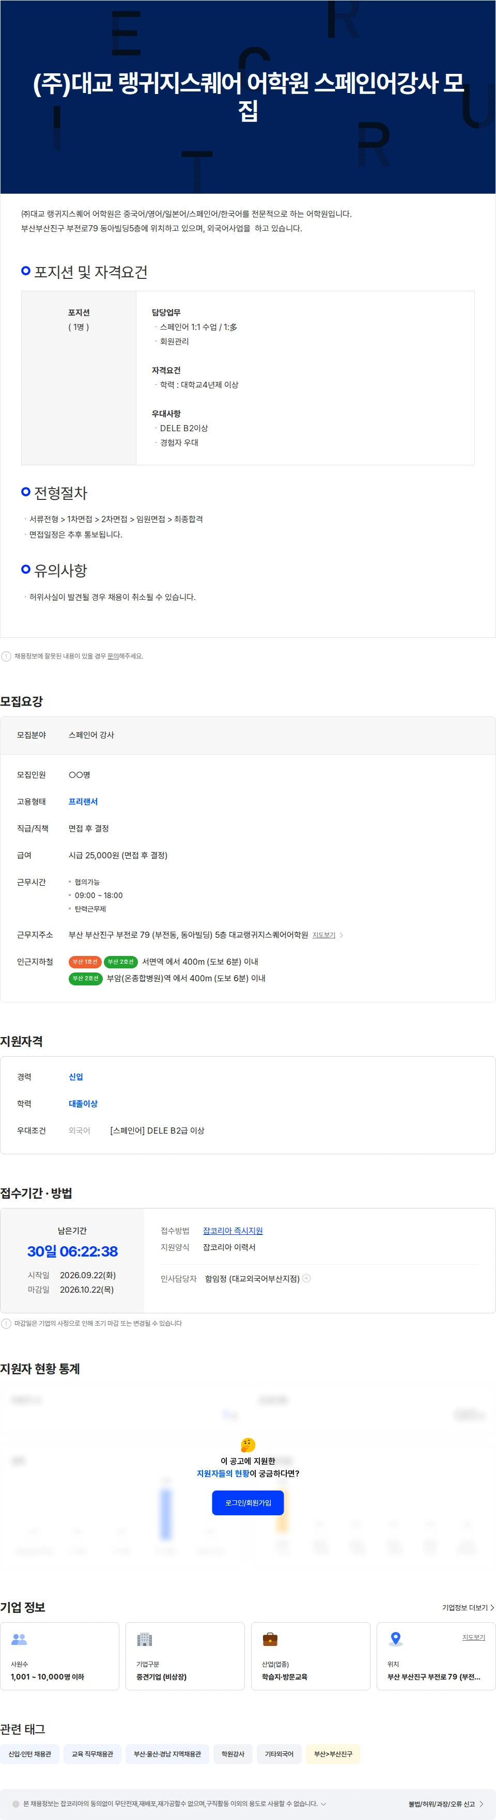Click the 신입 experience link
This screenshot has width=496, height=1820.
[75, 1077]
